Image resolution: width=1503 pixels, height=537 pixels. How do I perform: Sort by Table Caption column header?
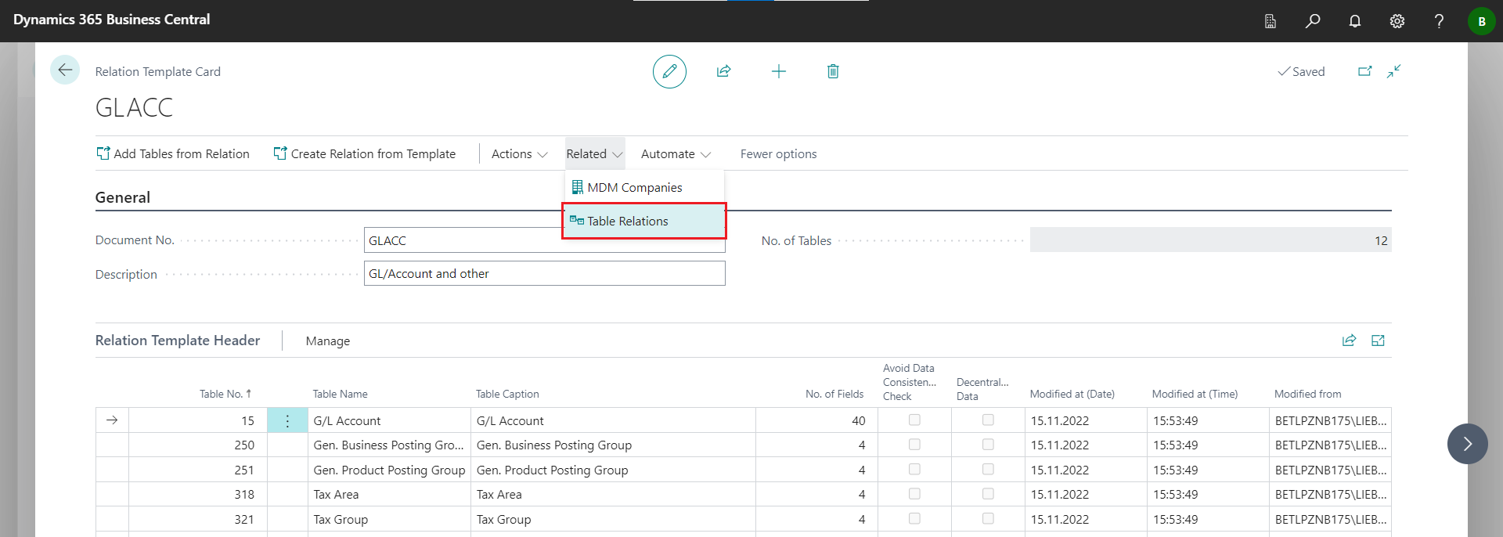[x=507, y=394]
